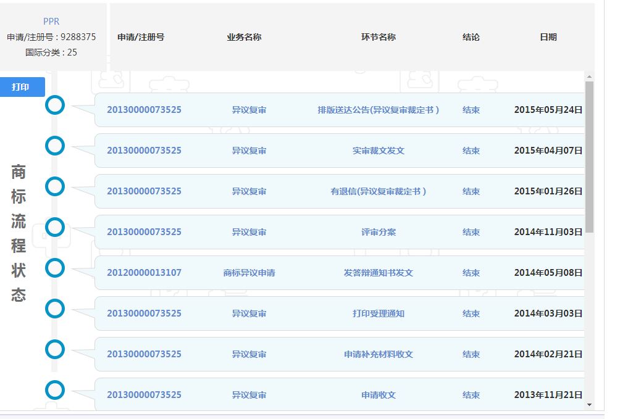This screenshot has height=419, width=620.
Task: Open registration number link 20120000013107
Action: [145, 272]
